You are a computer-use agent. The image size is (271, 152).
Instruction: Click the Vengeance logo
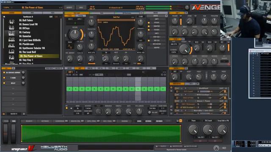[23, 148]
